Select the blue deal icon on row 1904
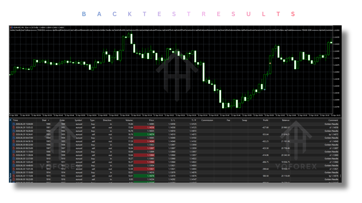The image size is (362, 203). click(x=14, y=138)
